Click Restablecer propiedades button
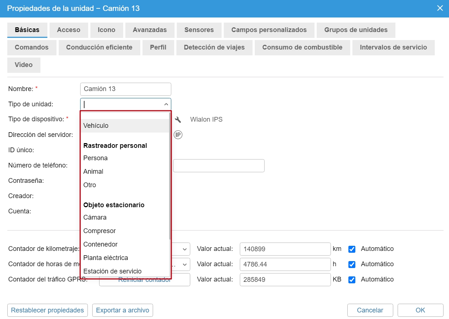The width and height of the screenshot is (449, 319). pyautogui.click(x=47, y=310)
